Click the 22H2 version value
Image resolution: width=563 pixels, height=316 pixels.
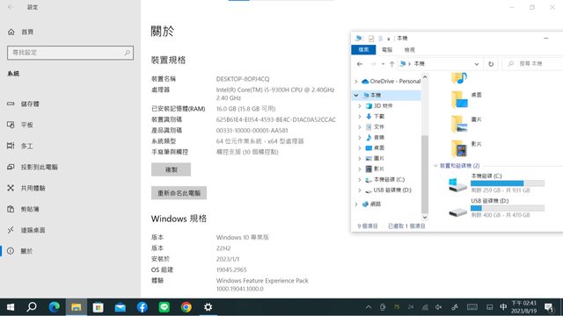point(223,248)
